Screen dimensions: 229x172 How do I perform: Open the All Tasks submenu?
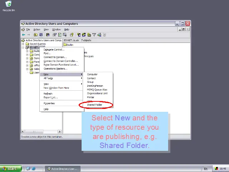[62, 78]
